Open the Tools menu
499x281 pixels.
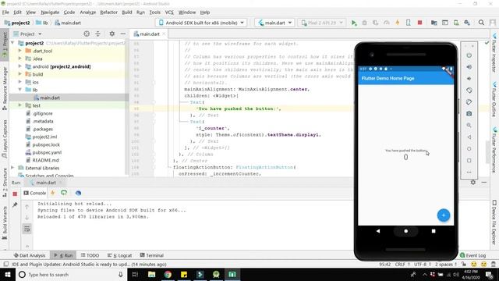coord(154,12)
